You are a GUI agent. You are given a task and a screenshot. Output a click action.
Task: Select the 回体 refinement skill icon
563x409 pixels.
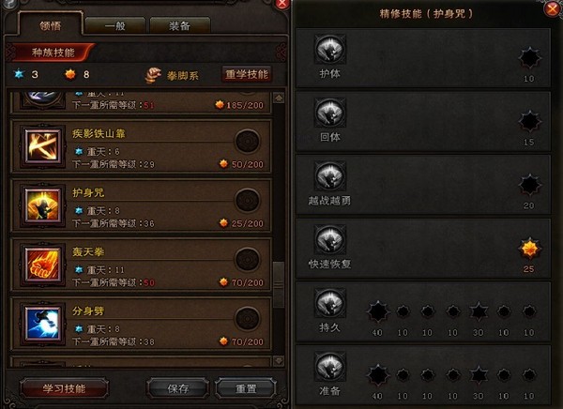(x=330, y=113)
